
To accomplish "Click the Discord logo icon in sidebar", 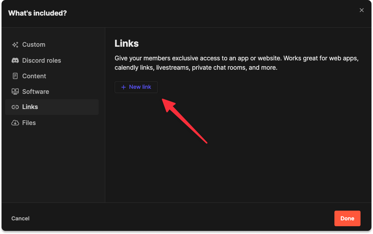I will pos(15,60).
